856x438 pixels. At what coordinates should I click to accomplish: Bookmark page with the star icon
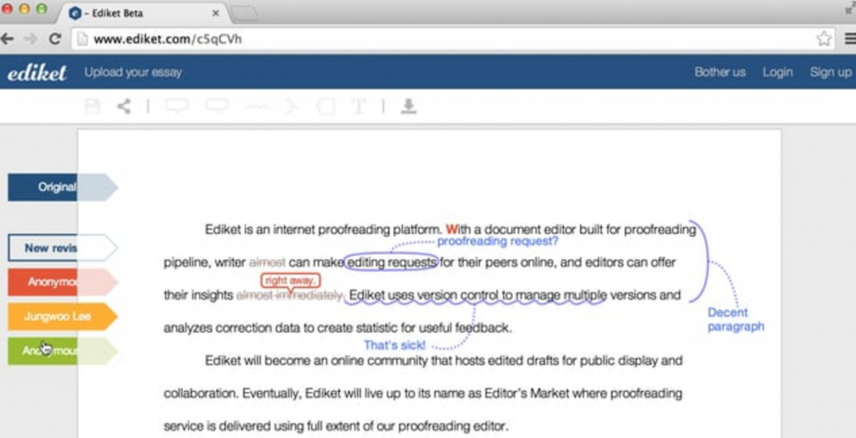823,38
